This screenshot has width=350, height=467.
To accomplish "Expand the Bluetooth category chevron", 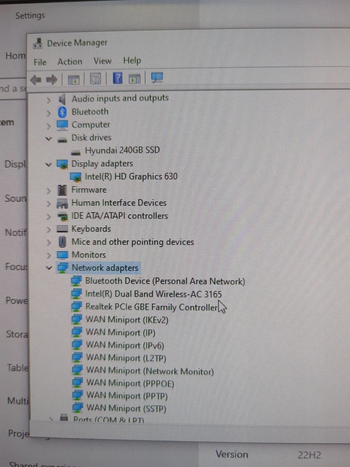I will tap(49, 113).
